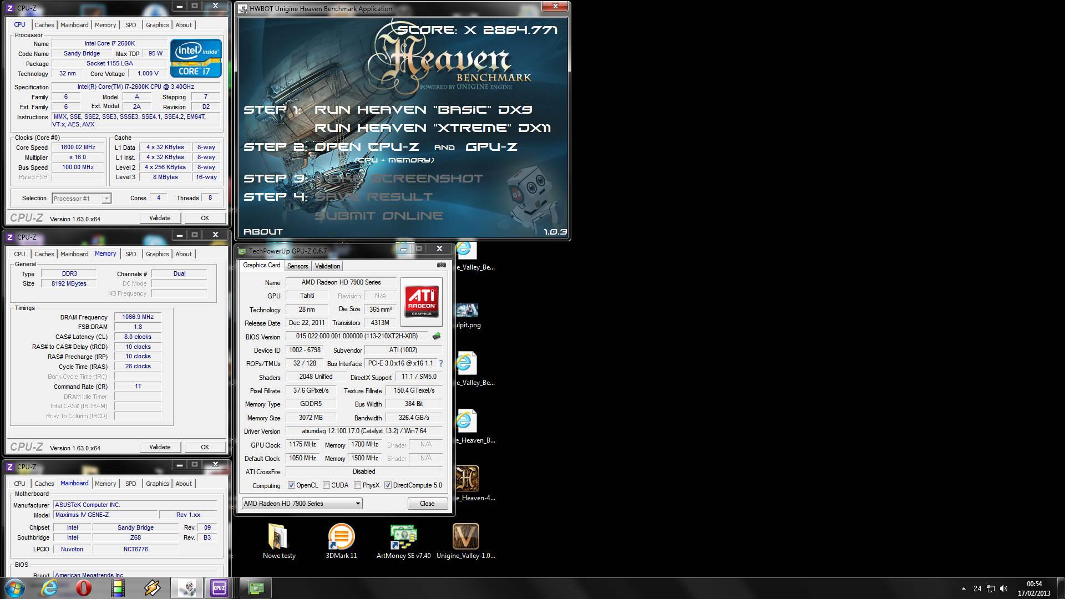Click the Core Speed value 1600.02 MHz
The image size is (1065, 599).
[78, 148]
